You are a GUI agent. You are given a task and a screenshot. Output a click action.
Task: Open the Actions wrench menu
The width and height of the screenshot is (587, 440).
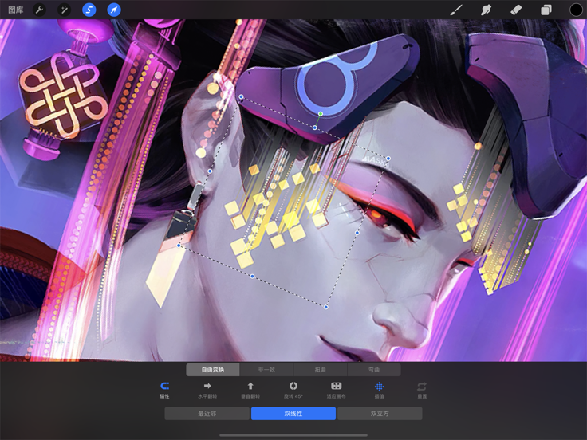click(x=39, y=10)
